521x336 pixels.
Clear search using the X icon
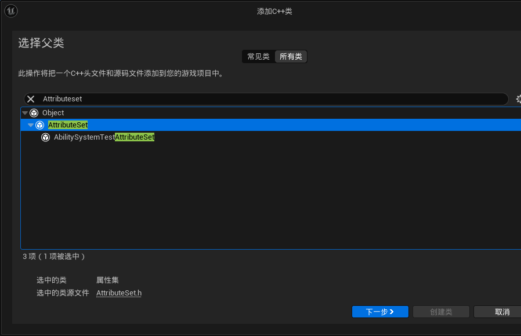click(30, 98)
